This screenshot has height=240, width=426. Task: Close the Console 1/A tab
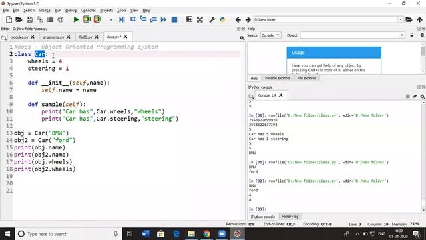(x=281, y=95)
